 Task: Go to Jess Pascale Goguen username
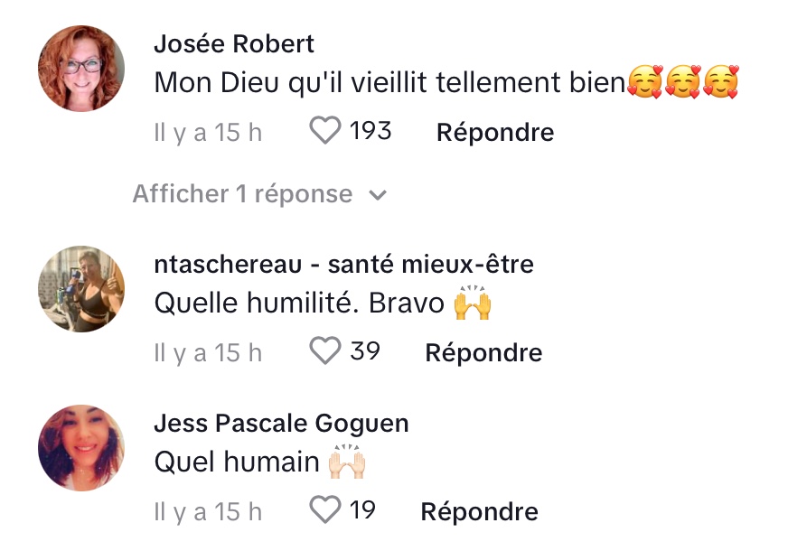[x=281, y=424]
